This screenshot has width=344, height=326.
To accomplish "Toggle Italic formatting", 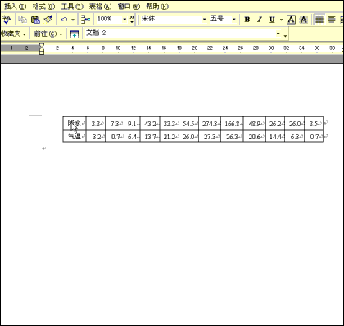I will click(260, 20).
